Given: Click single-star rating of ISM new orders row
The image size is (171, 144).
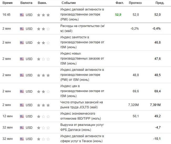Looking at the screenshot, I should (x=43, y=59).
